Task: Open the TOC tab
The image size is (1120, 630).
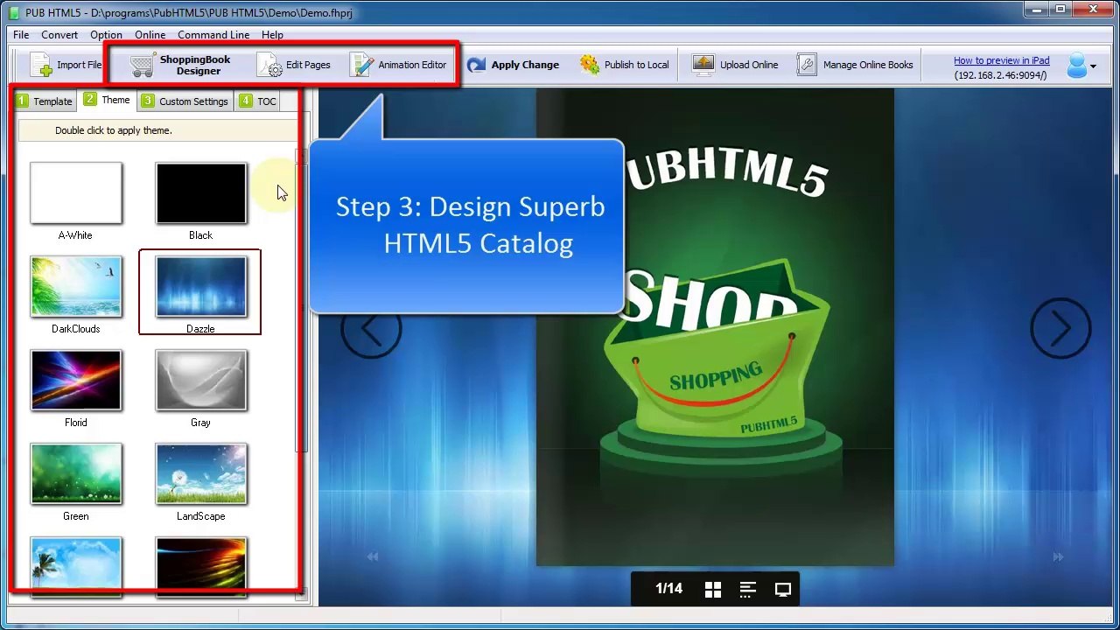Action: click(257, 101)
